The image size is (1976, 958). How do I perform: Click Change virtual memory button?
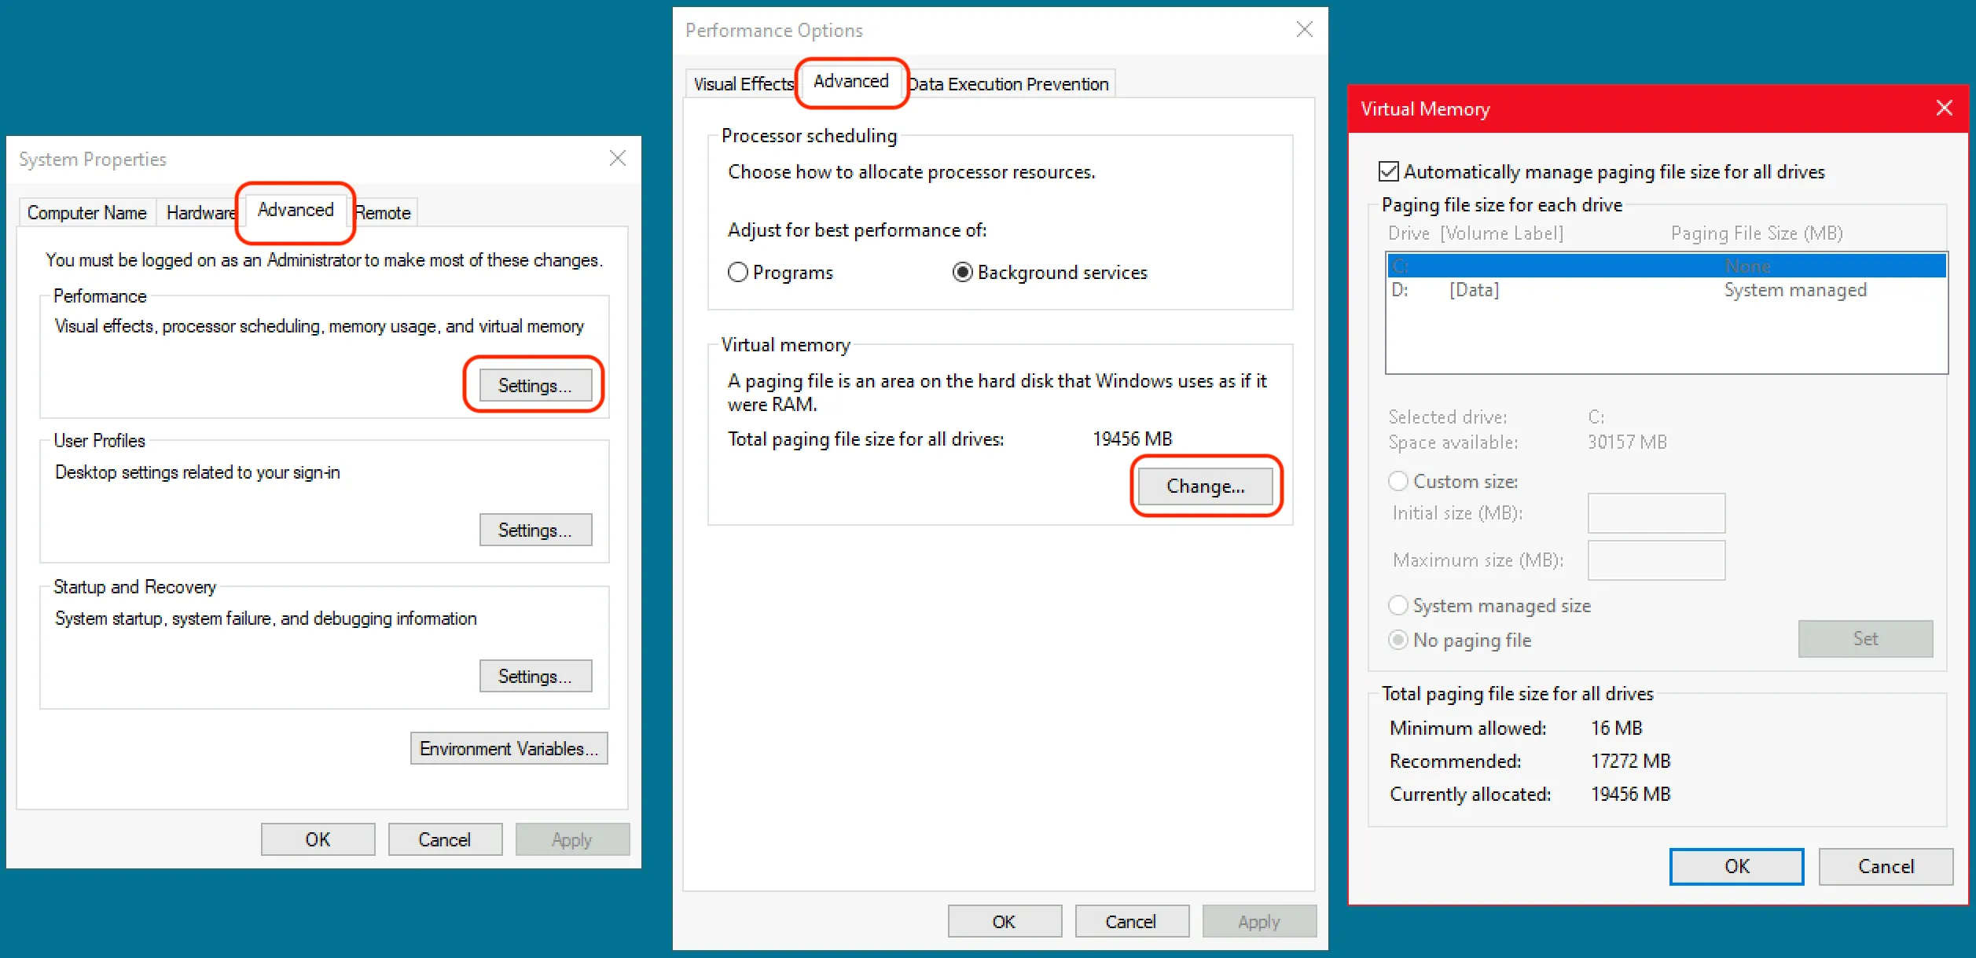pyautogui.click(x=1205, y=486)
